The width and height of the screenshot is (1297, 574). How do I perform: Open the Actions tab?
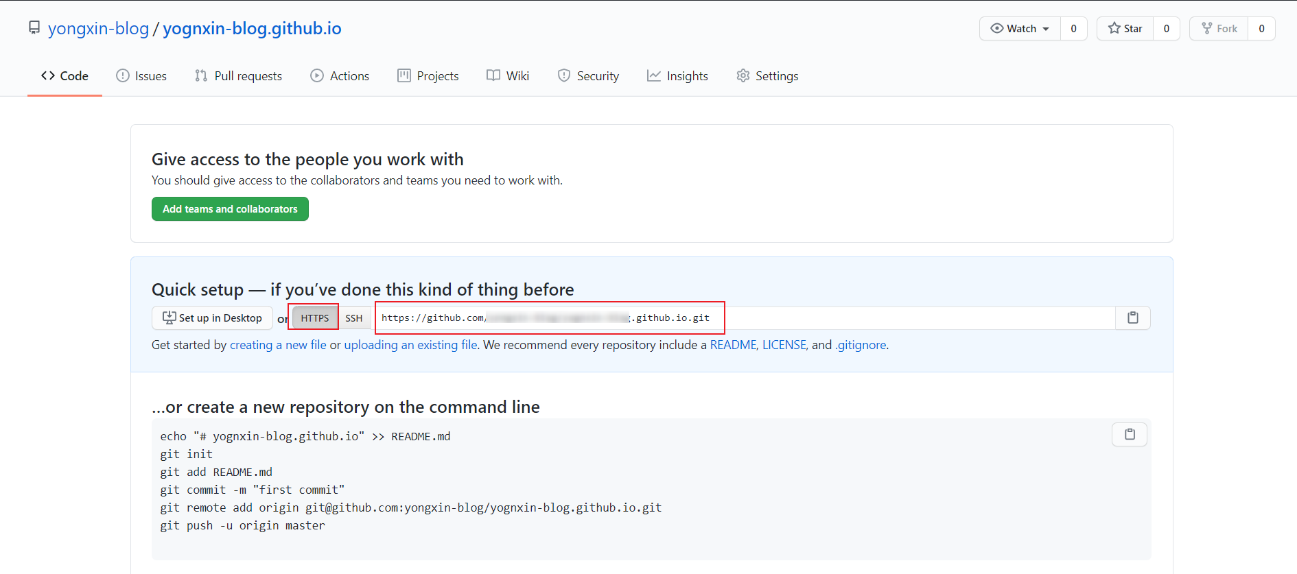tap(340, 76)
